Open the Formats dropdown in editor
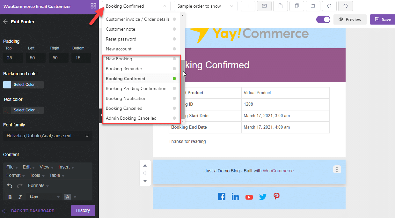Image resolution: width=395 pixels, height=218 pixels. (x=38, y=186)
